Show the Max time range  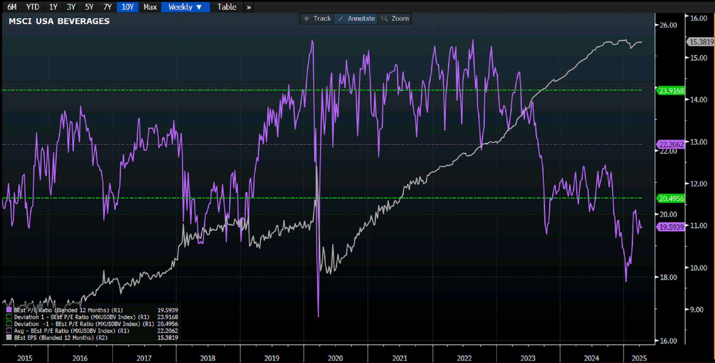[x=150, y=7]
